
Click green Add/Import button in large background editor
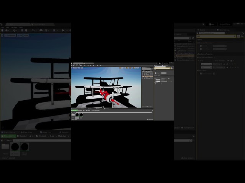coord(8,136)
